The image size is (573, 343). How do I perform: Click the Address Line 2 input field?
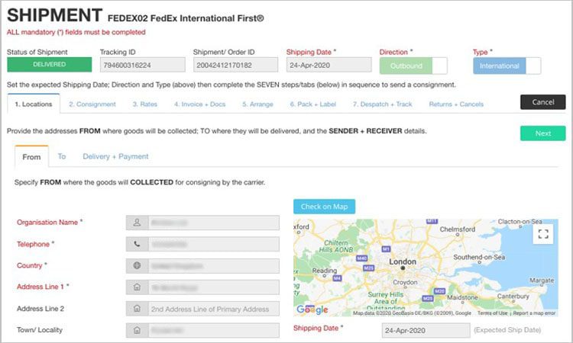click(213, 309)
